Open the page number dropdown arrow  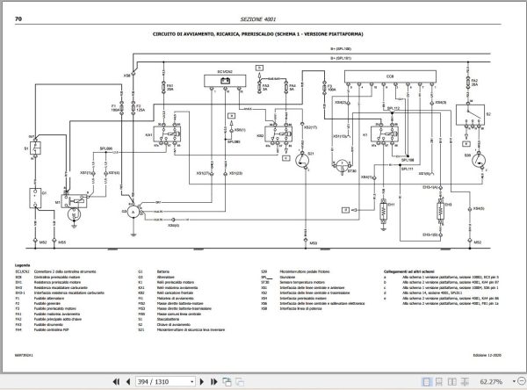click(x=191, y=381)
